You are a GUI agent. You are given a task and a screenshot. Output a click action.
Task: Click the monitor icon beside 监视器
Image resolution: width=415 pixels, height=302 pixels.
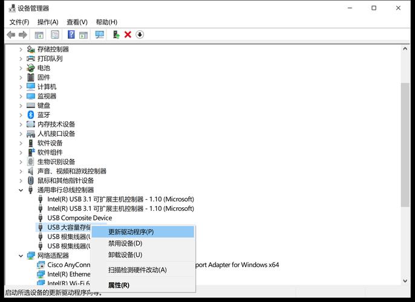point(31,96)
